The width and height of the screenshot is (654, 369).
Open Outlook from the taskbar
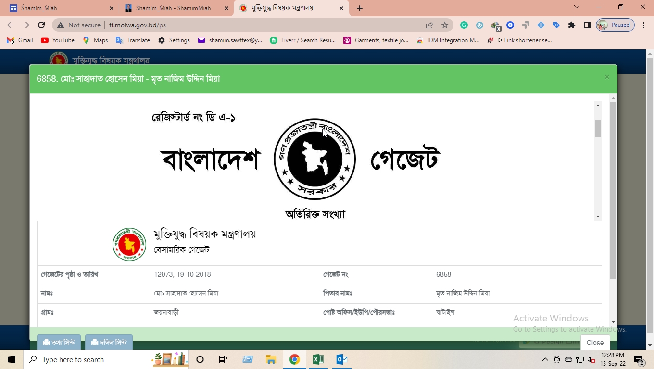click(342, 359)
